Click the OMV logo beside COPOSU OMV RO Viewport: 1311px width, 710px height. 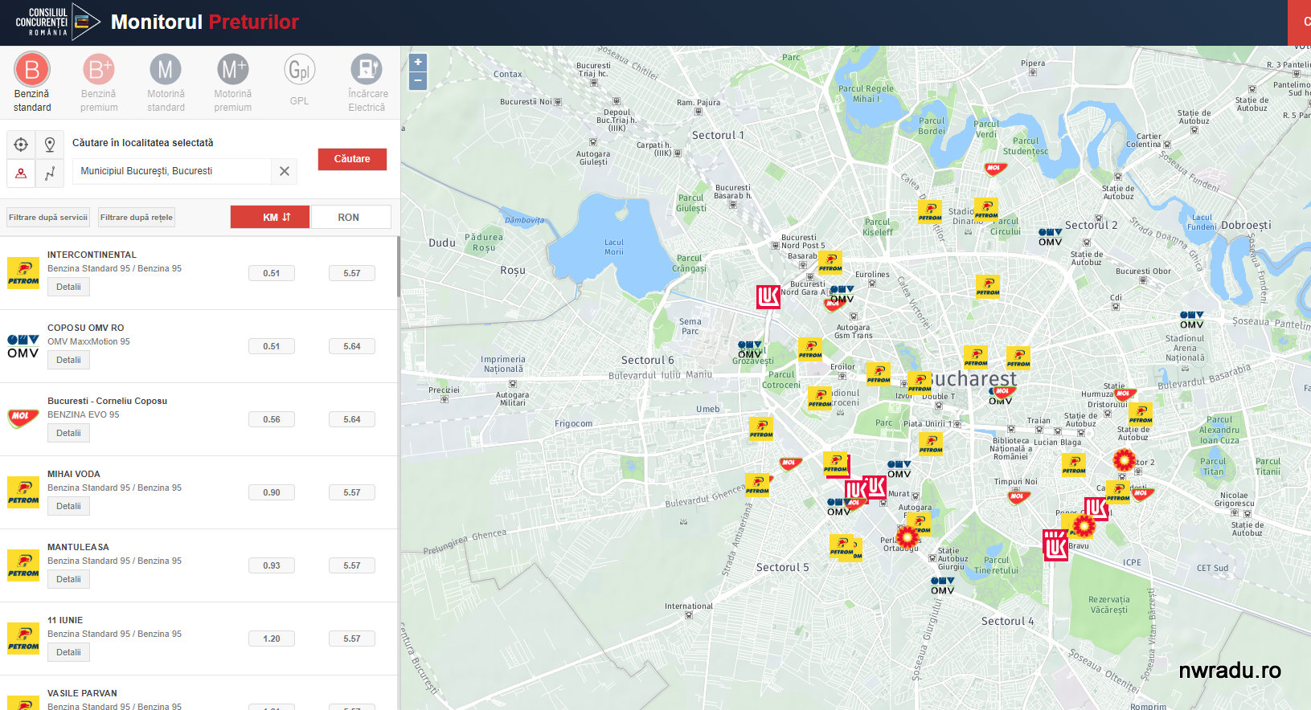tap(23, 346)
